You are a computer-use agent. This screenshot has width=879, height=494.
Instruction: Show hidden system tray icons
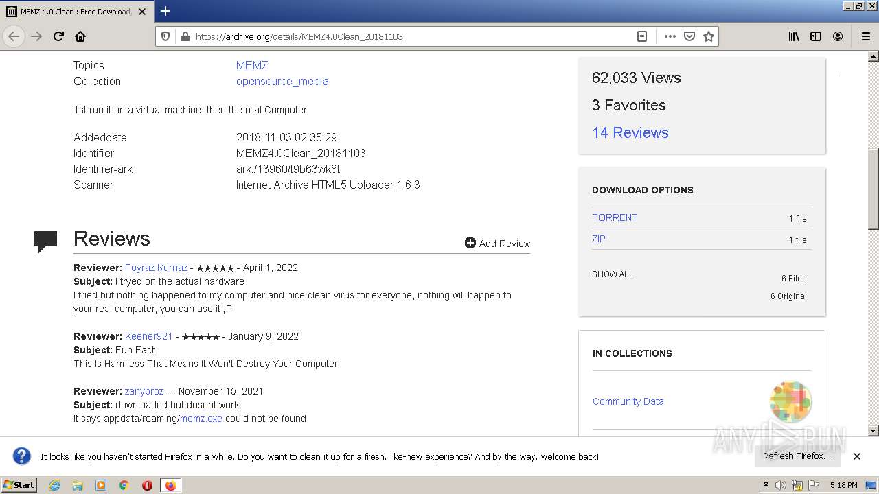tap(766, 485)
